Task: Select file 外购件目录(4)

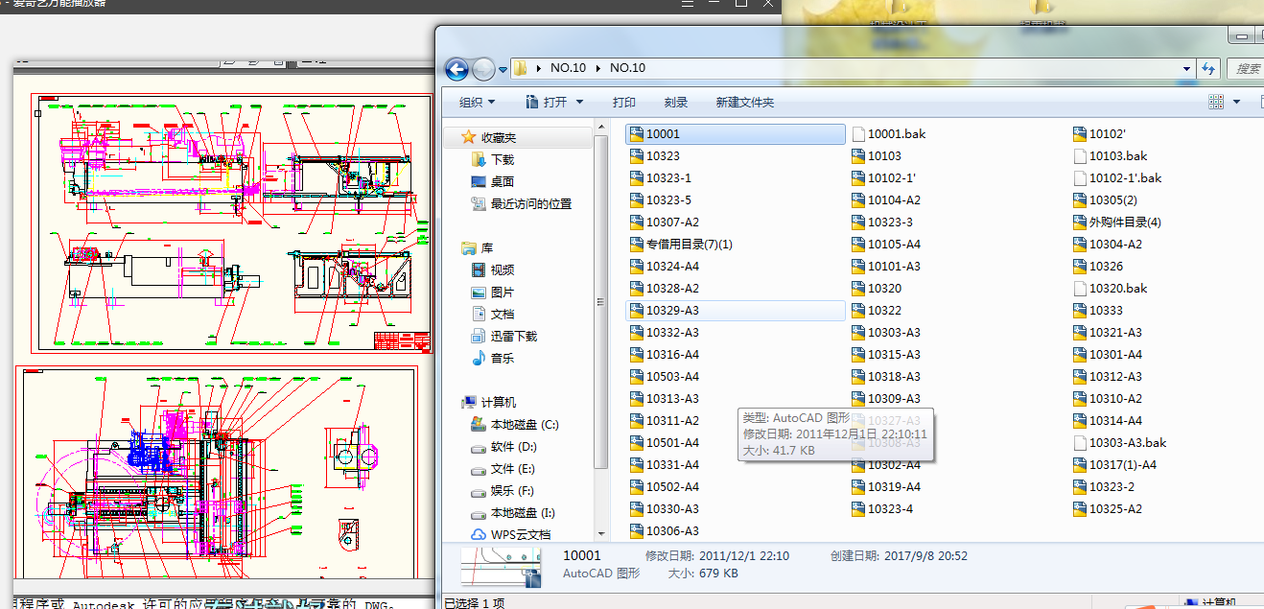Action: pos(1117,223)
